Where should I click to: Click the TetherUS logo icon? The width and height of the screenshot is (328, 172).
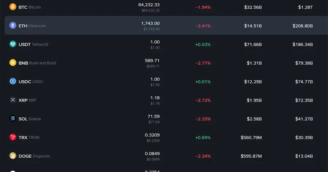[x=13, y=44]
